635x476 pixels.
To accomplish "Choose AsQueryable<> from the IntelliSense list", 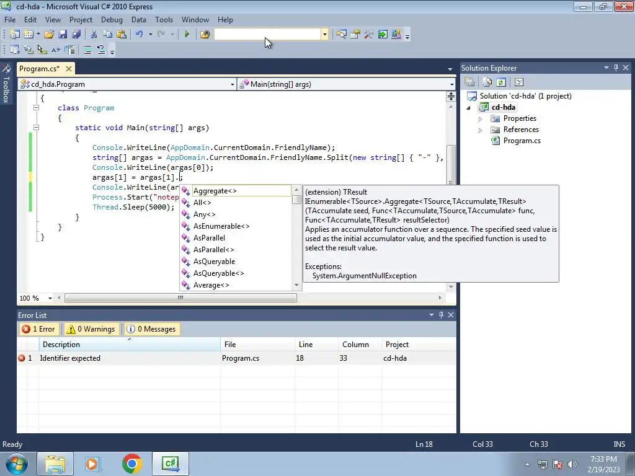I will pyautogui.click(x=236, y=273).
